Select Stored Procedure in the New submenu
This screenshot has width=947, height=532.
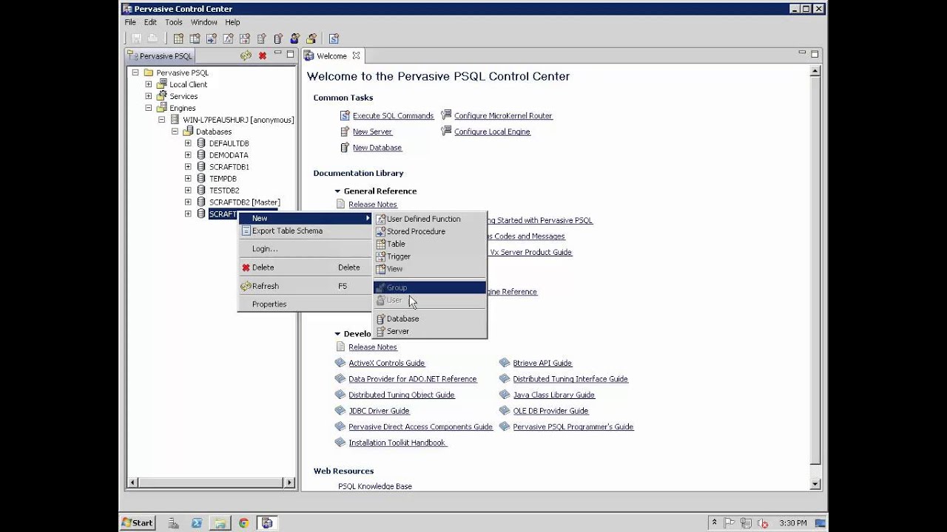coord(429,231)
